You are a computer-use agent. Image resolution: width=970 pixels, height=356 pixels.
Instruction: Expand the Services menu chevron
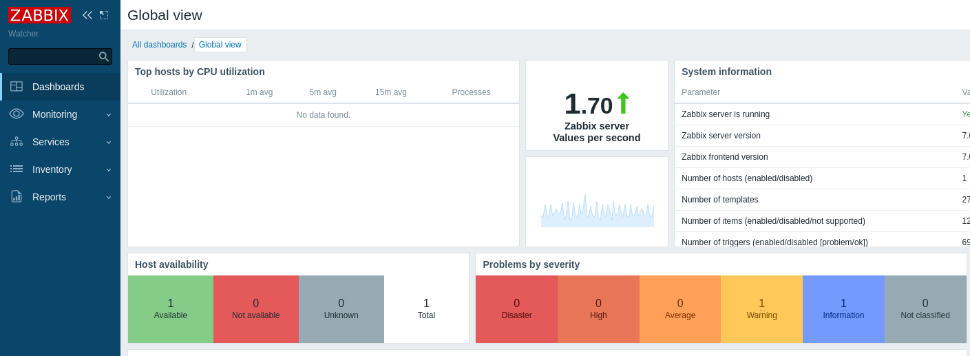[108, 142]
